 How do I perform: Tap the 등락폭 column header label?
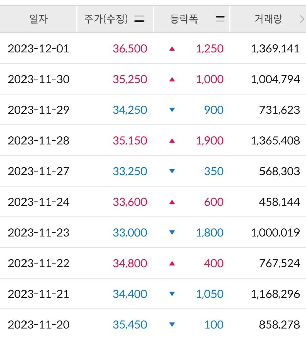coord(184,19)
